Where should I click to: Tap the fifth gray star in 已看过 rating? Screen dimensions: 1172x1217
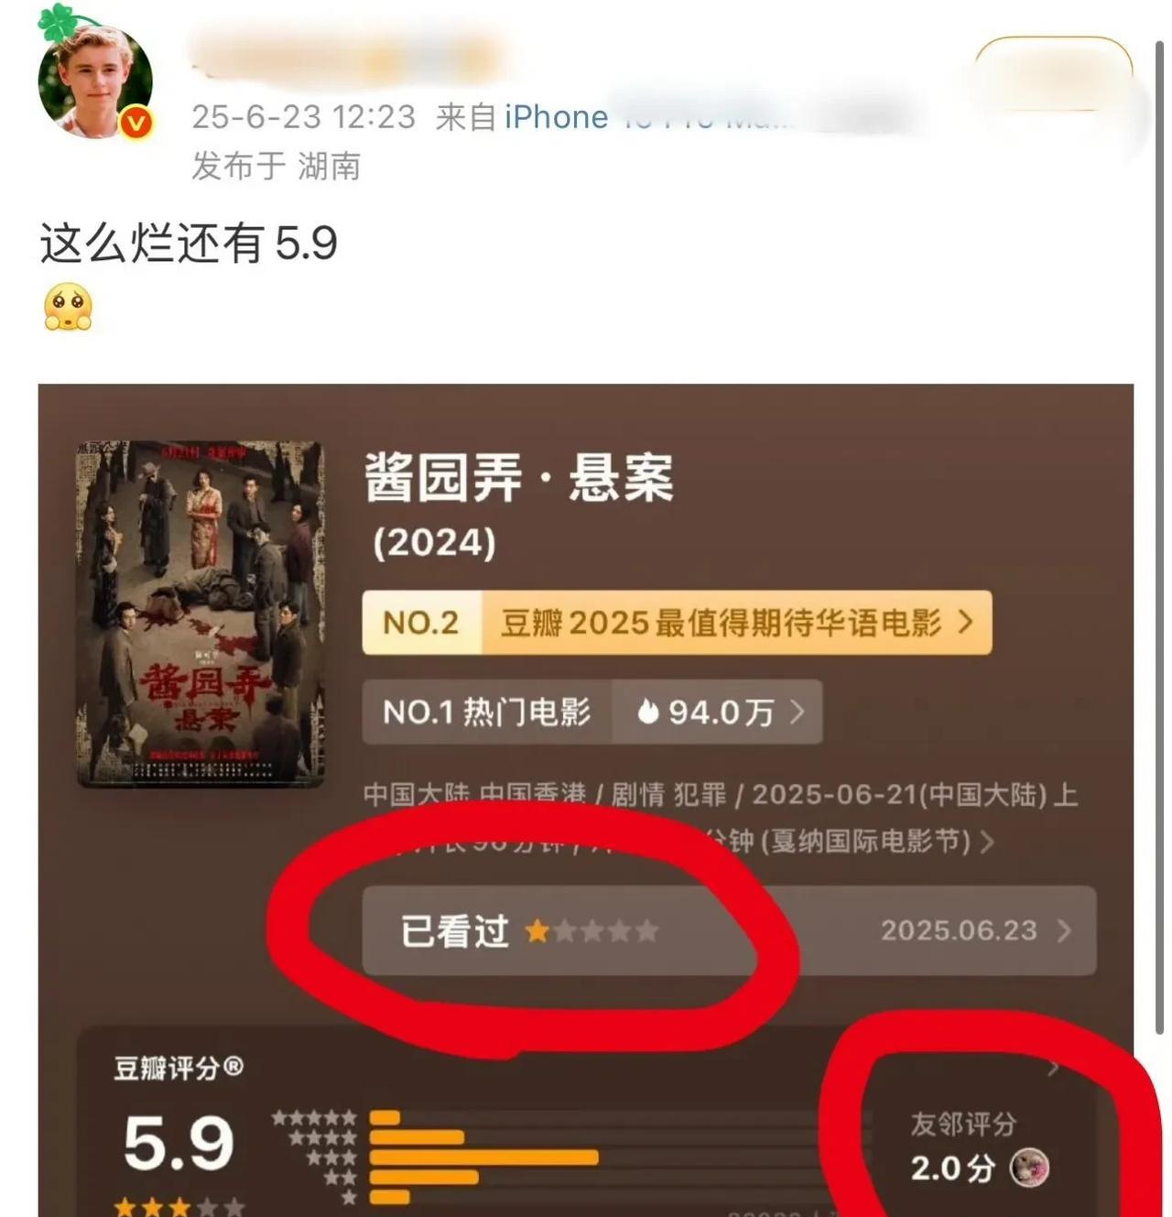coord(647,931)
